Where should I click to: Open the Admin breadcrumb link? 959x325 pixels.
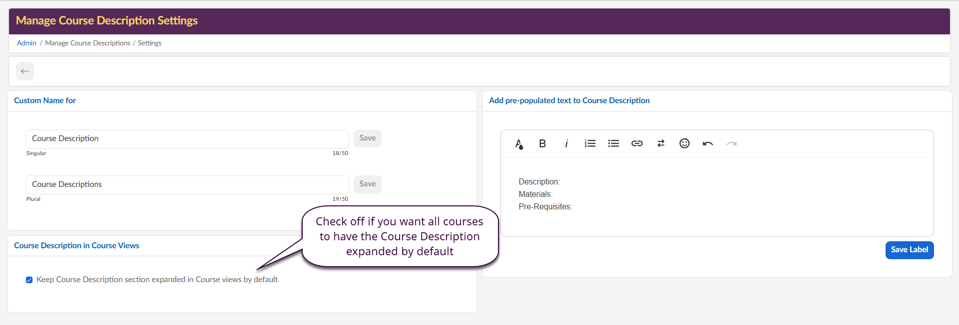coord(26,43)
